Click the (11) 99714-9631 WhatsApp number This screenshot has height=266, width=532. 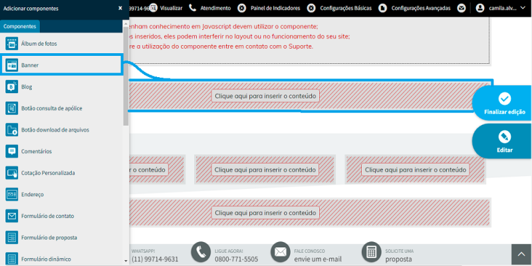(155, 259)
